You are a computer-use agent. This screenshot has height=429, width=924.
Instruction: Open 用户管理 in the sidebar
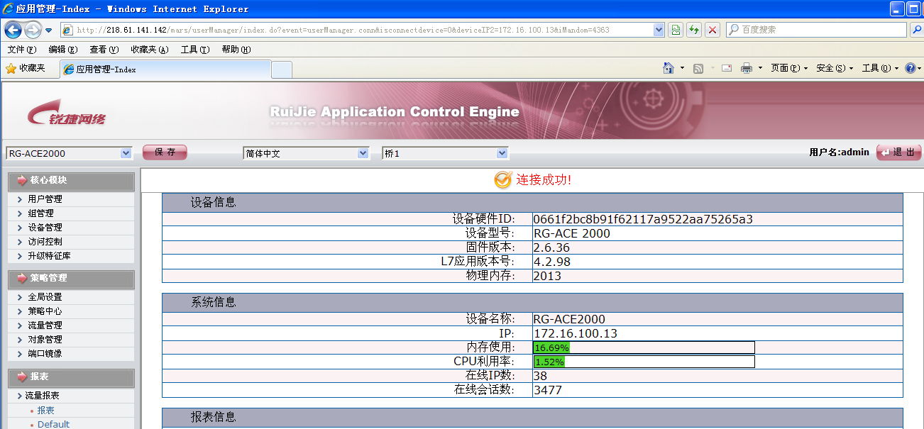(x=45, y=199)
